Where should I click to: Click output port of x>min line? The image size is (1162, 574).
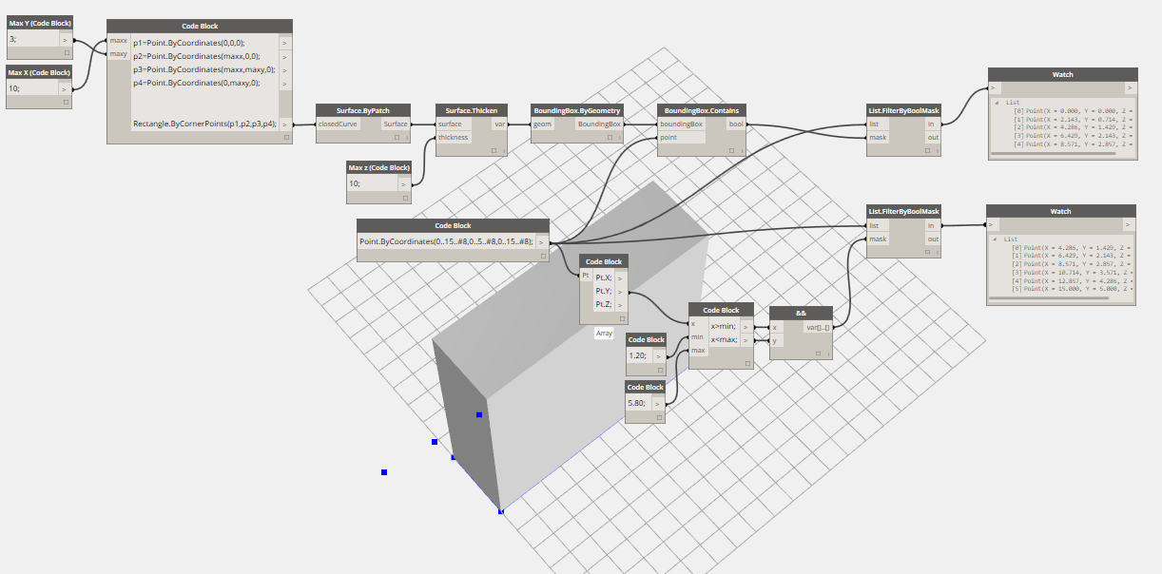(x=747, y=326)
